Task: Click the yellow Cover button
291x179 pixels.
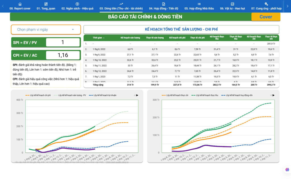Action: pos(266,17)
